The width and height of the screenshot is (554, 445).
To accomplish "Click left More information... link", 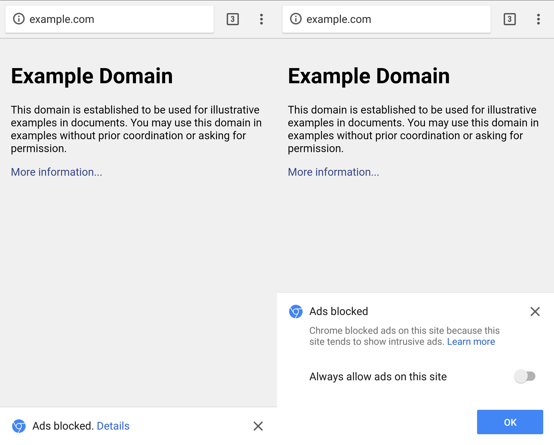I will (56, 172).
